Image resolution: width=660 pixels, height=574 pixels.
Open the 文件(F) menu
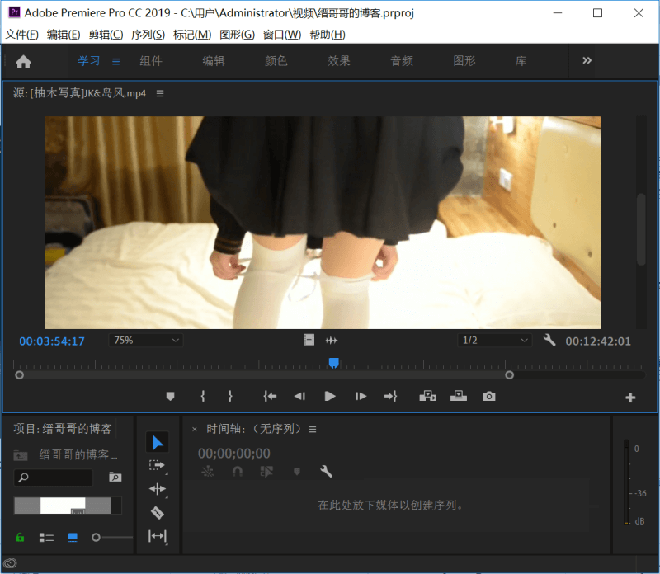pyautogui.click(x=22, y=35)
